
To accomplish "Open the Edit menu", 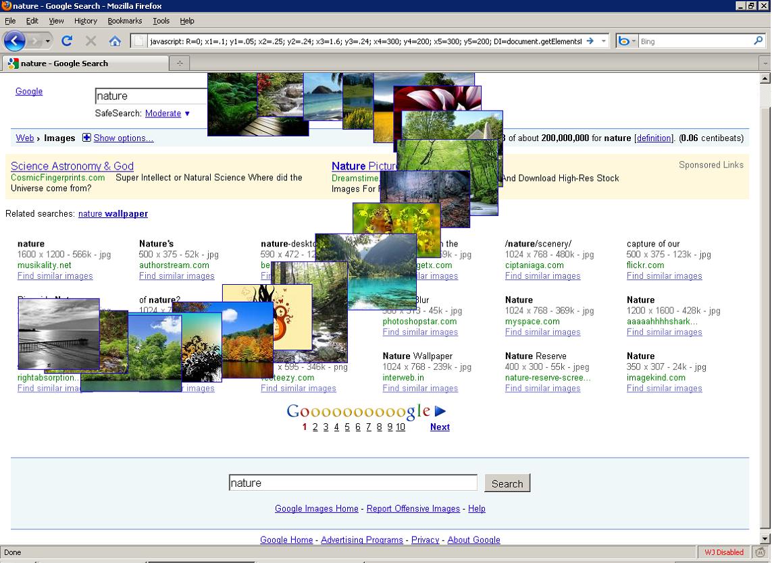I will click(x=32, y=21).
